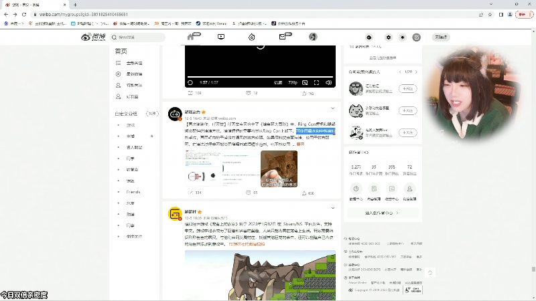536x301 pixels.
Task: Open the Steam bookmark in bookmarks bar
Action: pyautogui.click(x=212, y=23)
